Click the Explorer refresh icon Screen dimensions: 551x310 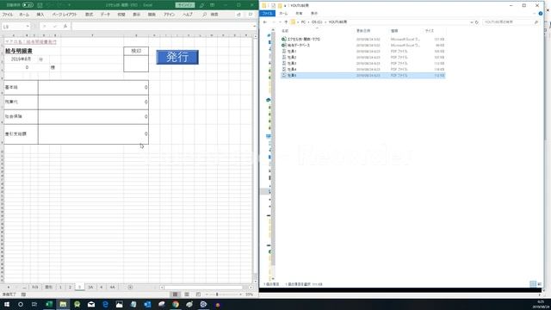(477, 22)
